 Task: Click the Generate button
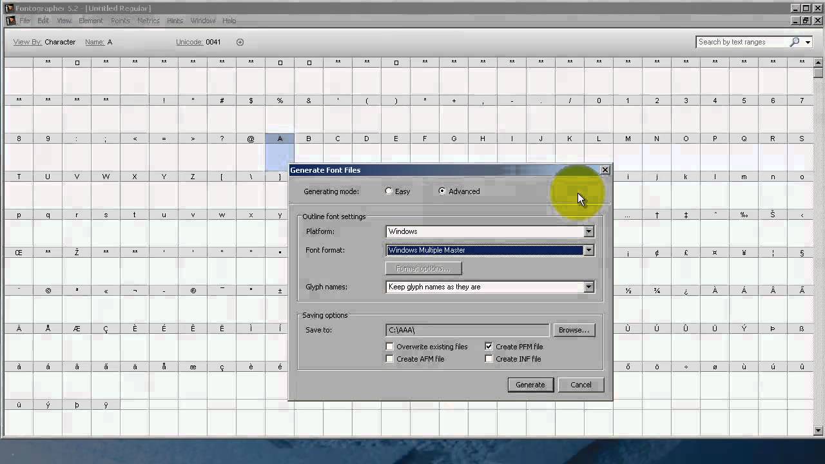coord(530,385)
